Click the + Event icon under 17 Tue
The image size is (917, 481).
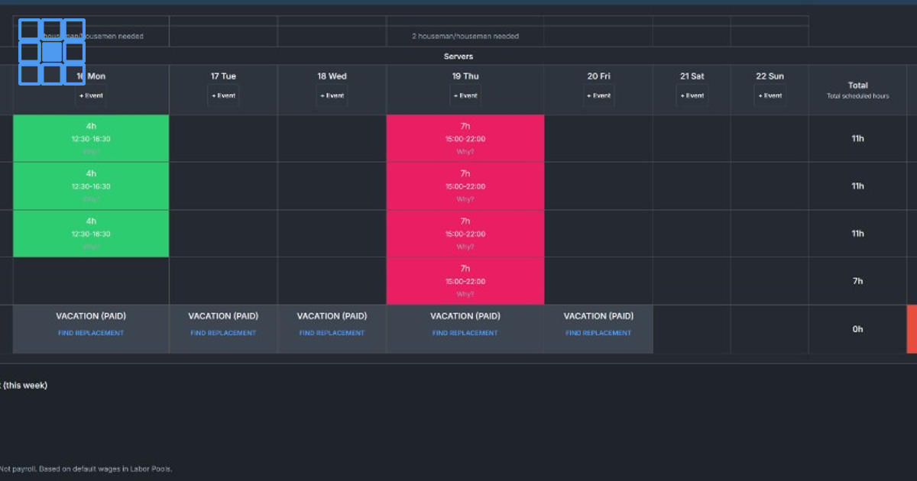(222, 95)
